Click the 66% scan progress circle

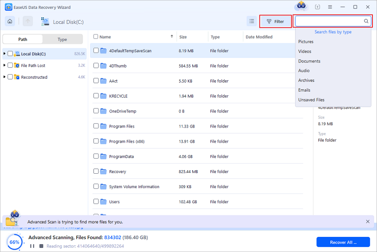(15, 242)
